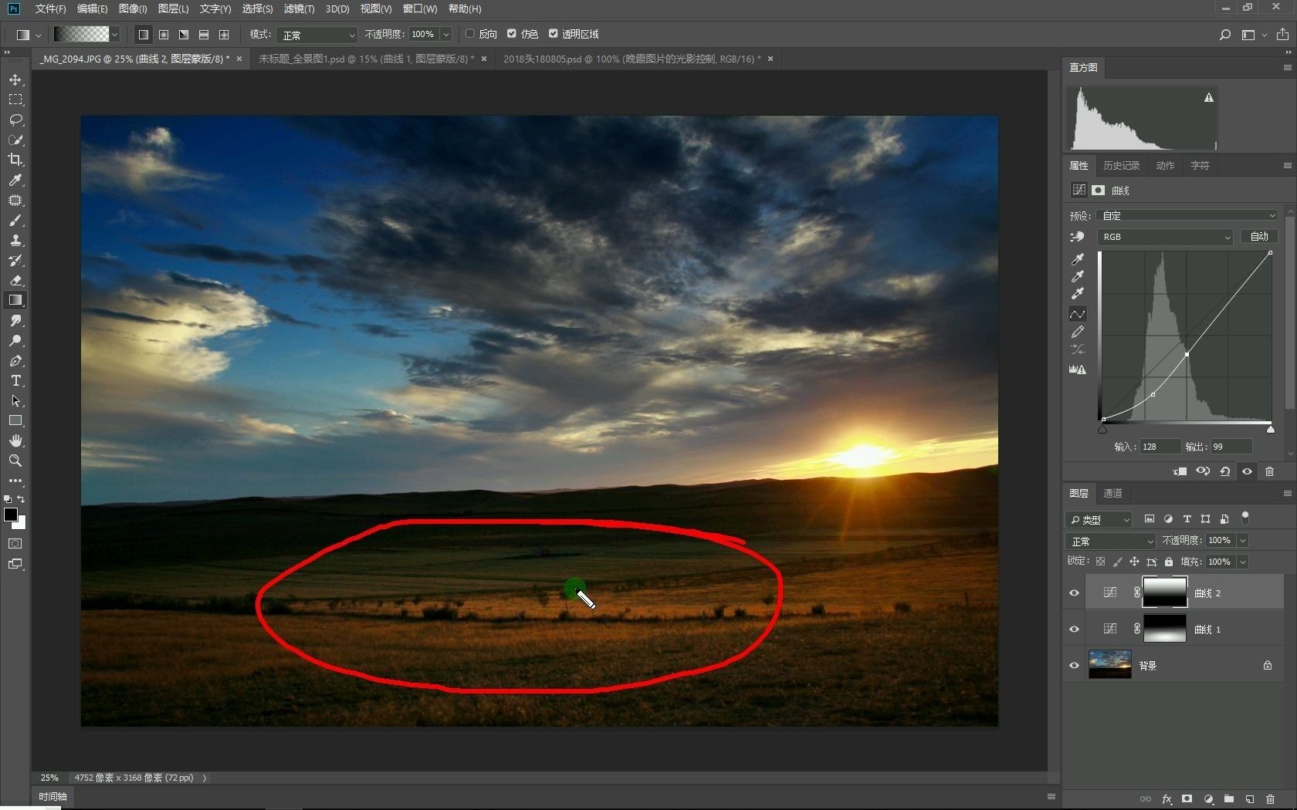Select the Eraser tool
Viewport: 1297px width, 810px height.
coord(15,281)
